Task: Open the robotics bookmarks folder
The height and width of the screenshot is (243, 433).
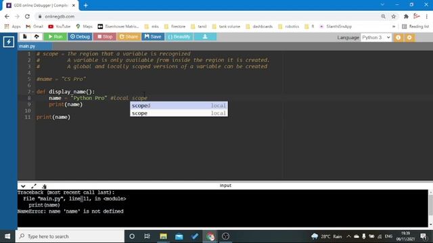Action: pos(289,26)
